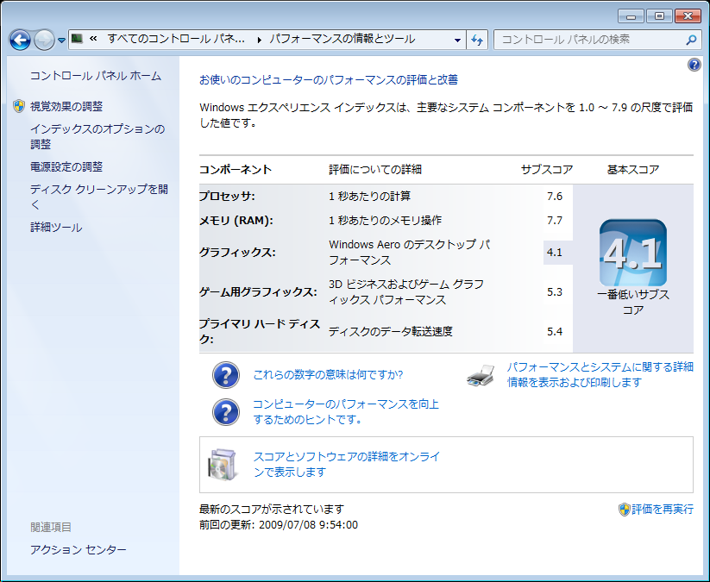This screenshot has width=710, height=582.
Task: Click the Back navigation arrow button
Action: point(21,41)
